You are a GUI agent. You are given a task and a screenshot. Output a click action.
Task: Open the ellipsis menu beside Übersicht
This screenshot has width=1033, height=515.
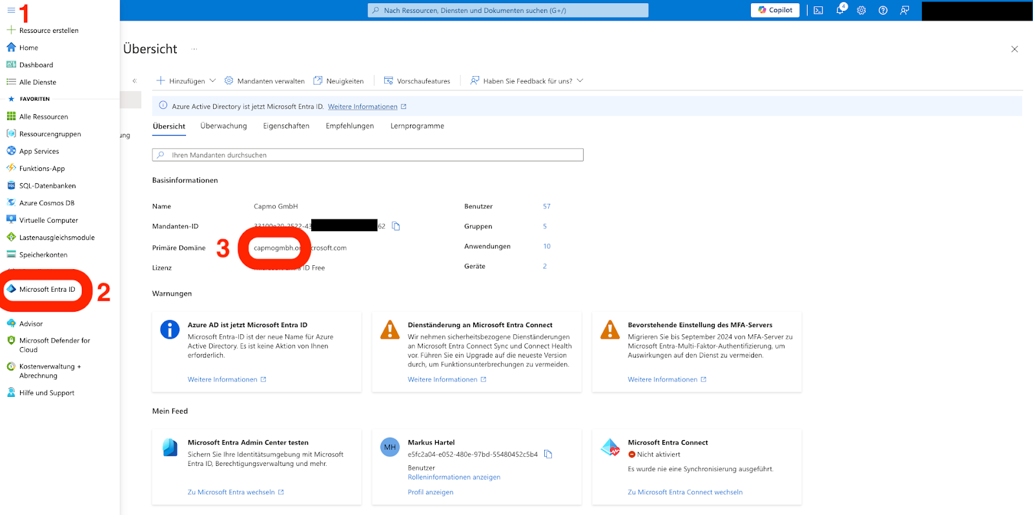[x=194, y=49]
